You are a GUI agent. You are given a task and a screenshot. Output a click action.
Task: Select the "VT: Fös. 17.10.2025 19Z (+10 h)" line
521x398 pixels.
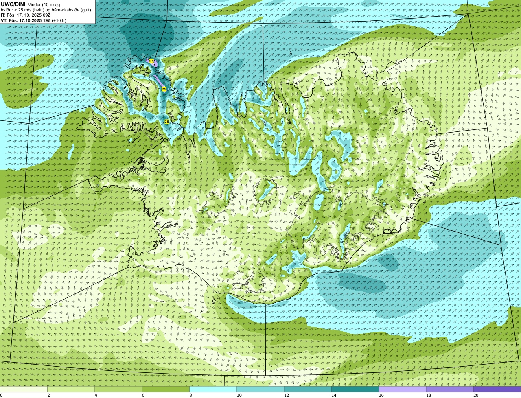33,20
